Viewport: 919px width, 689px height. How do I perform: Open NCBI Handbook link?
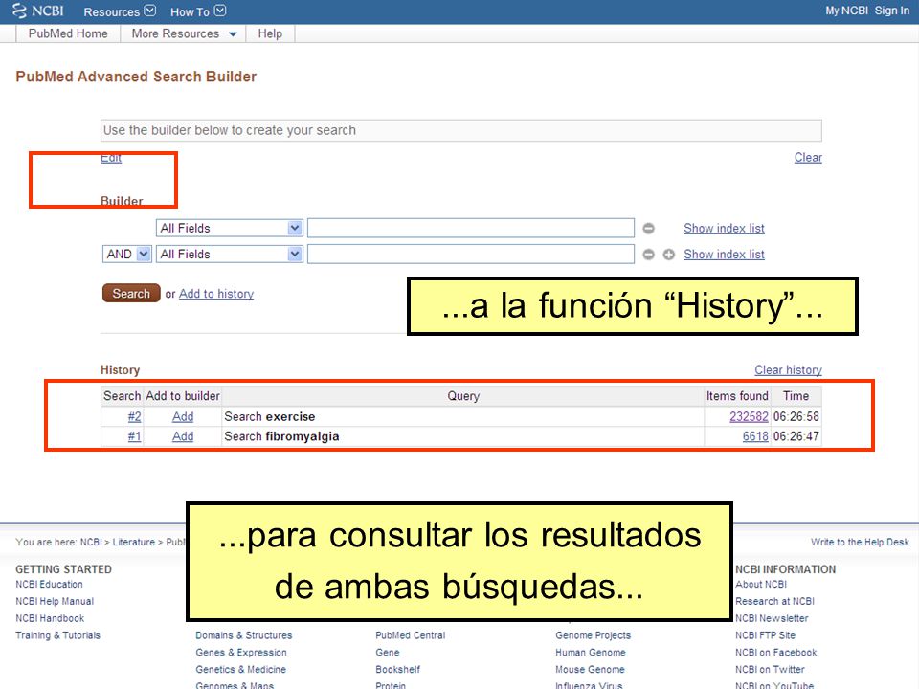pos(50,618)
